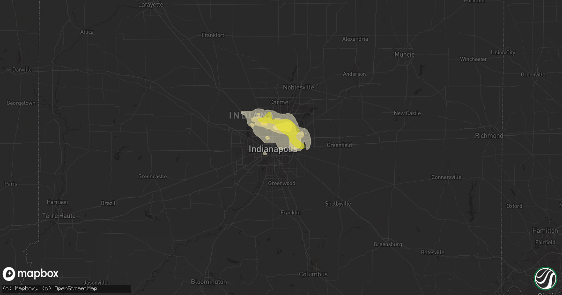Click the Bloomington city label
562x295 pixels.
(209, 282)
